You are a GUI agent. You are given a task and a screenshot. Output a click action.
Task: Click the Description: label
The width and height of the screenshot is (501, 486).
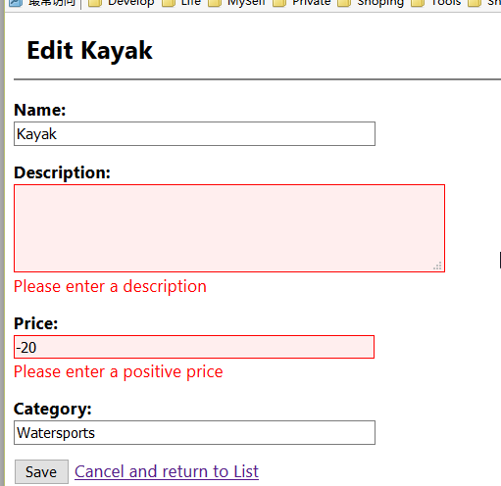tap(62, 172)
